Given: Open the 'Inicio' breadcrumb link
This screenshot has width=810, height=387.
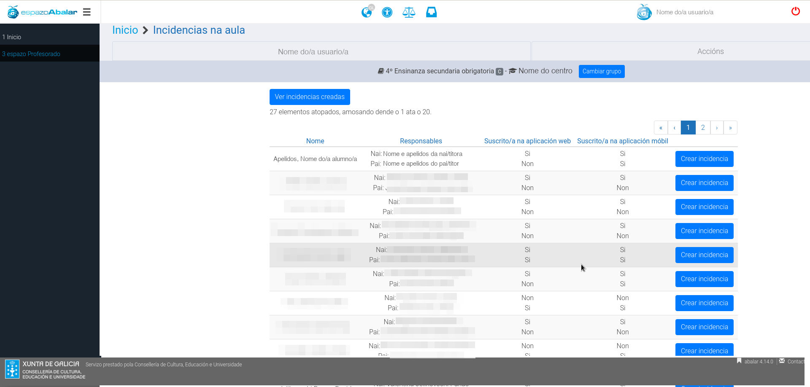Looking at the screenshot, I should (125, 30).
